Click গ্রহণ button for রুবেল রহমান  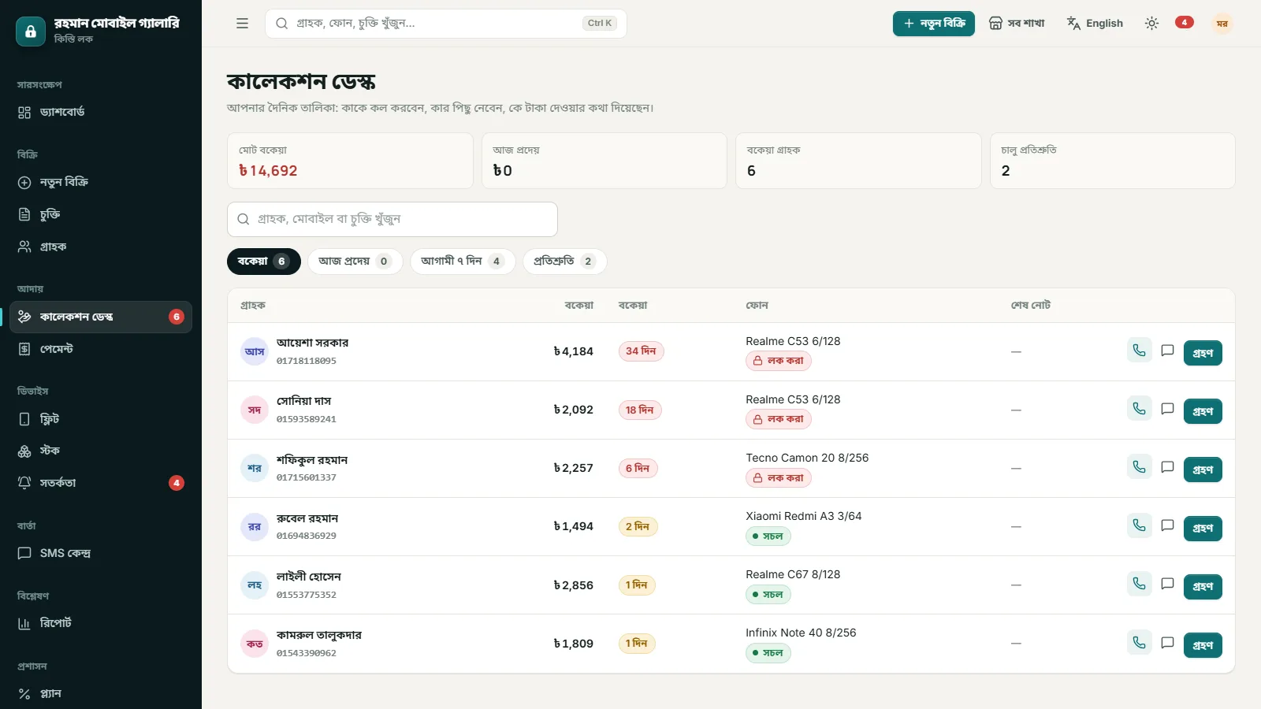(1203, 528)
